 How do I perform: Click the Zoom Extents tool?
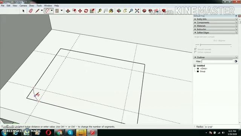[137, 11]
